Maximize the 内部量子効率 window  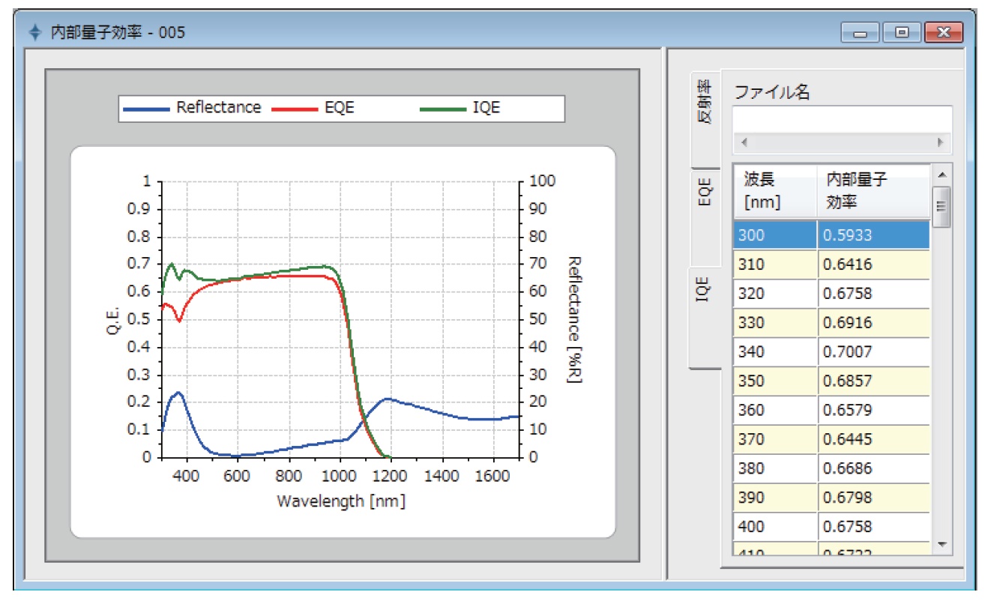(902, 33)
